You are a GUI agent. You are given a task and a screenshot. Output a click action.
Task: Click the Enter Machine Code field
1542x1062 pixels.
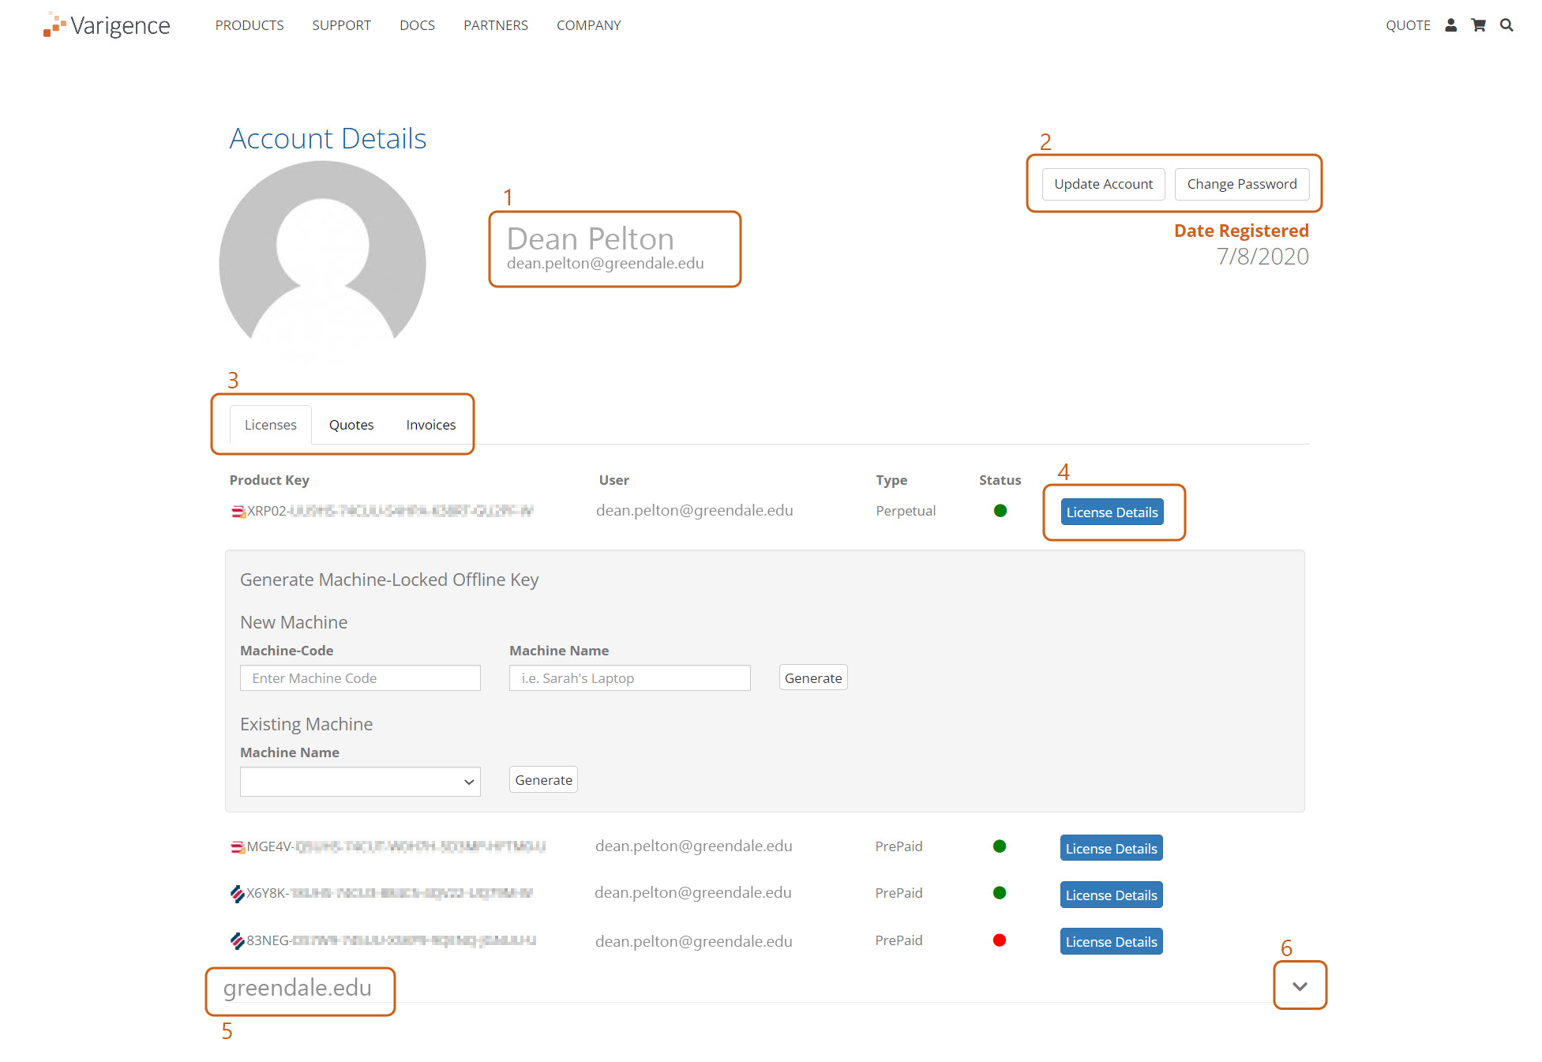(360, 678)
